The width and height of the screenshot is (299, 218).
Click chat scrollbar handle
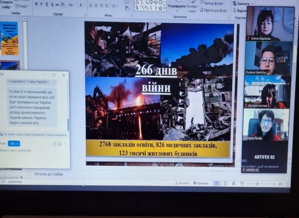point(68,125)
